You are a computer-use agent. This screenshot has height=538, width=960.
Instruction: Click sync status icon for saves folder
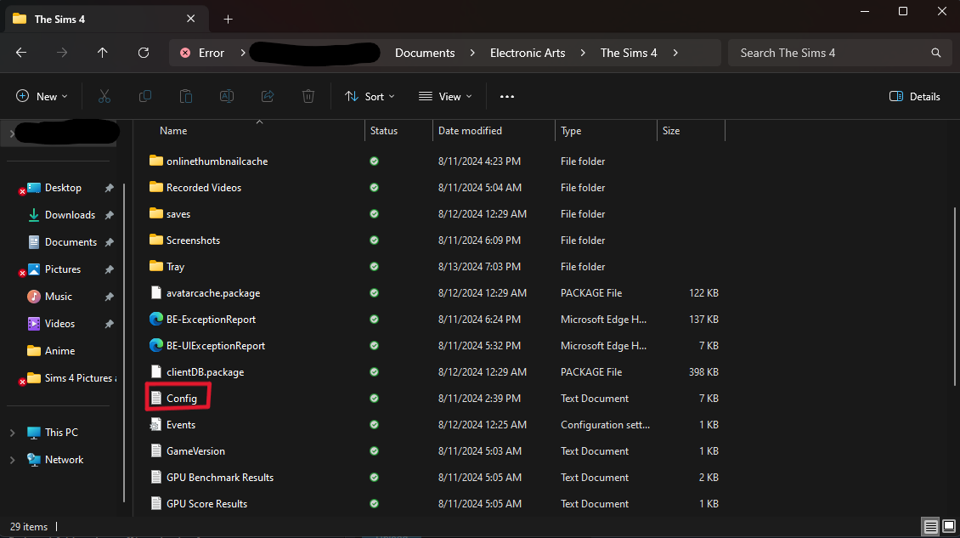pyautogui.click(x=374, y=214)
